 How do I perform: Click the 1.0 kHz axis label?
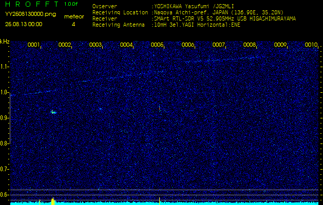(4, 93)
